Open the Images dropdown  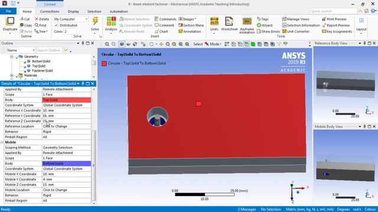pyautogui.click(x=188, y=19)
